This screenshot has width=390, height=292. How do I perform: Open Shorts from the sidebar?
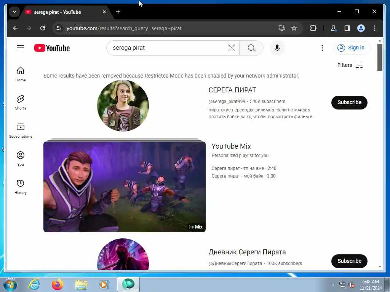pos(21,102)
